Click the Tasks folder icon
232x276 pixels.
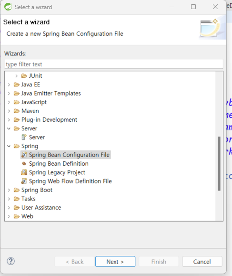pyautogui.click(x=17, y=199)
